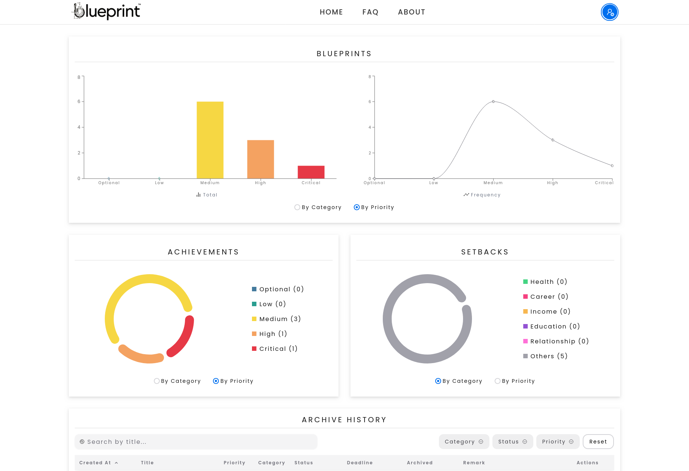689x471 pixels.
Task: Select By Priority in the Setbacks panel
Action: (498, 381)
